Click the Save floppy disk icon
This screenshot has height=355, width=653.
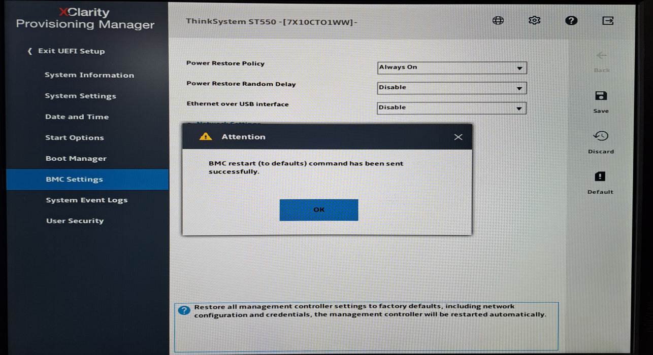click(601, 96)
